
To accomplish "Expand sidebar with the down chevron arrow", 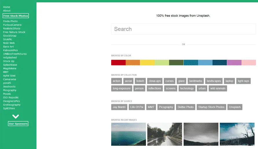I will click(x=16, y=116).
